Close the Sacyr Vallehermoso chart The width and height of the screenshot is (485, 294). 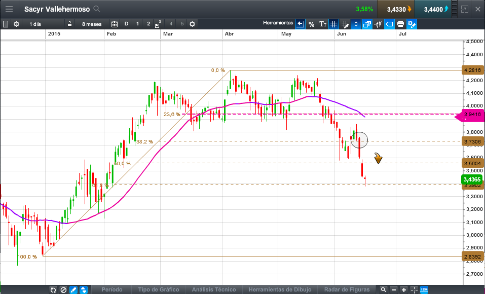[478, 9]
